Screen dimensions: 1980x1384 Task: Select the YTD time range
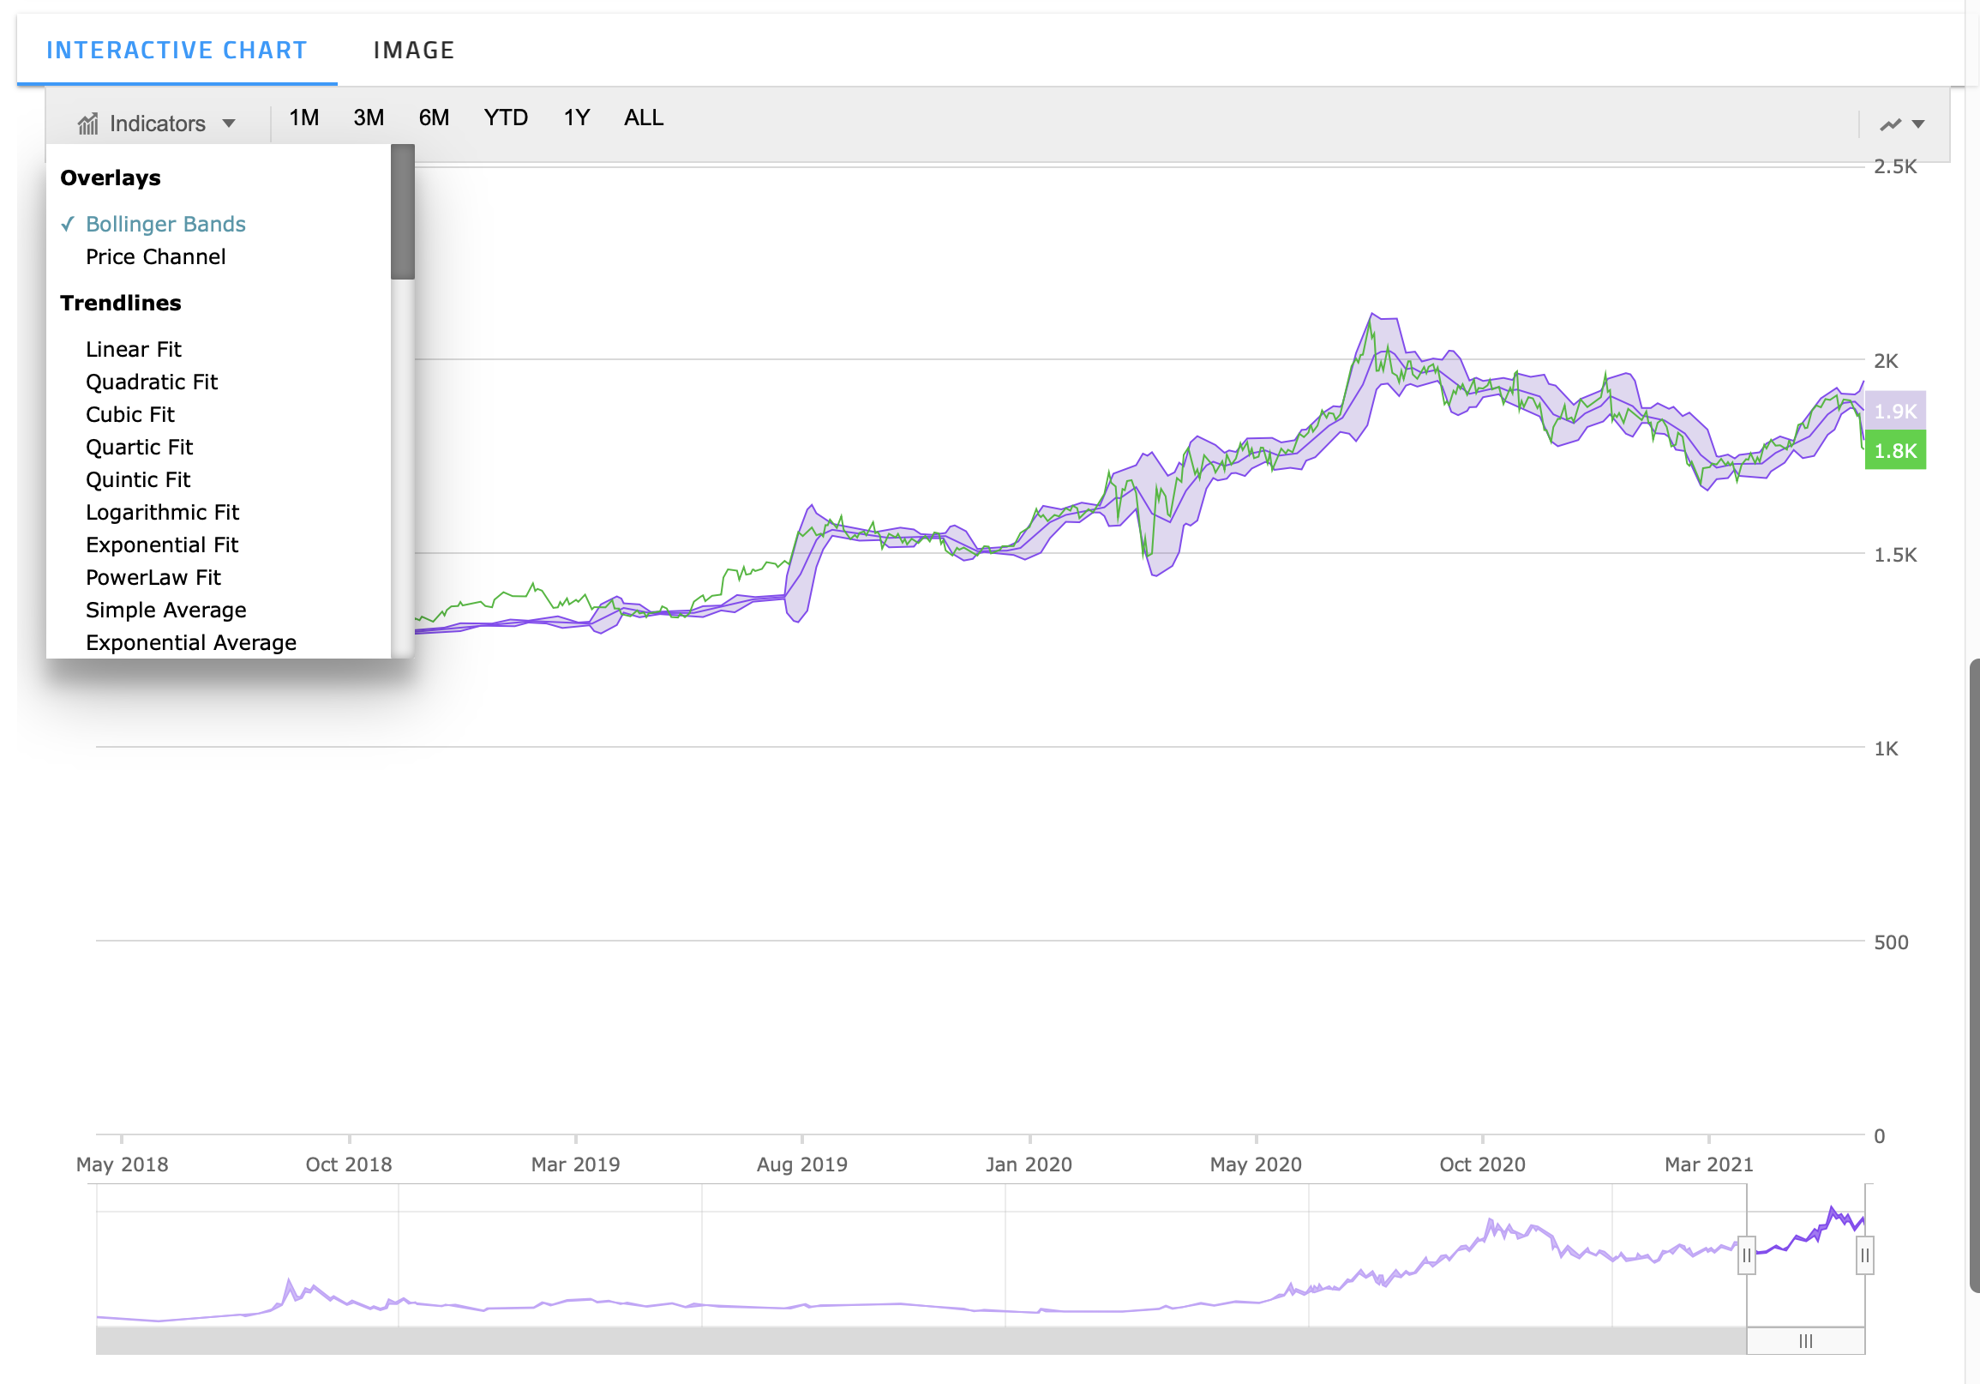click(506, 117)
